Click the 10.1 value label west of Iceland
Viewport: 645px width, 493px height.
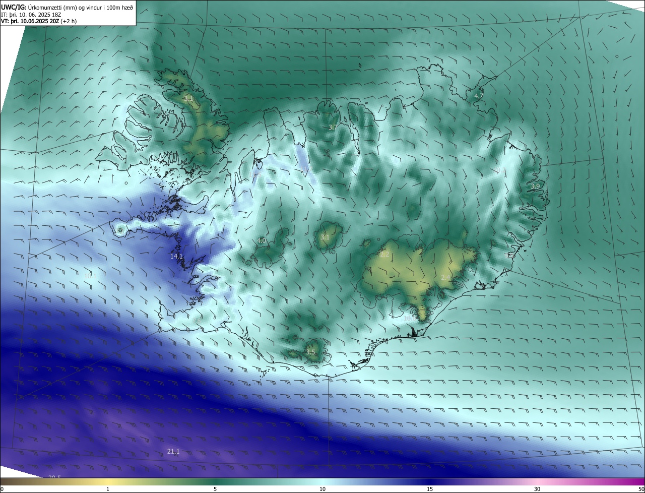[x=90, y=276]
